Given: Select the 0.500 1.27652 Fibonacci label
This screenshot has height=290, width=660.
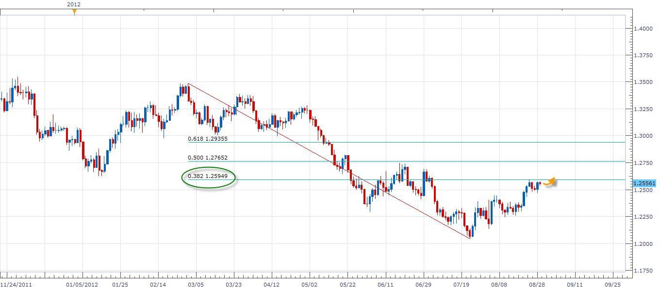Looking at the screenshot, I should tap(208, 158).
